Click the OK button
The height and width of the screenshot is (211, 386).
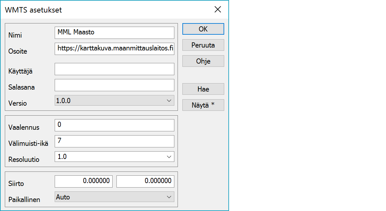(x=203, y=29)
